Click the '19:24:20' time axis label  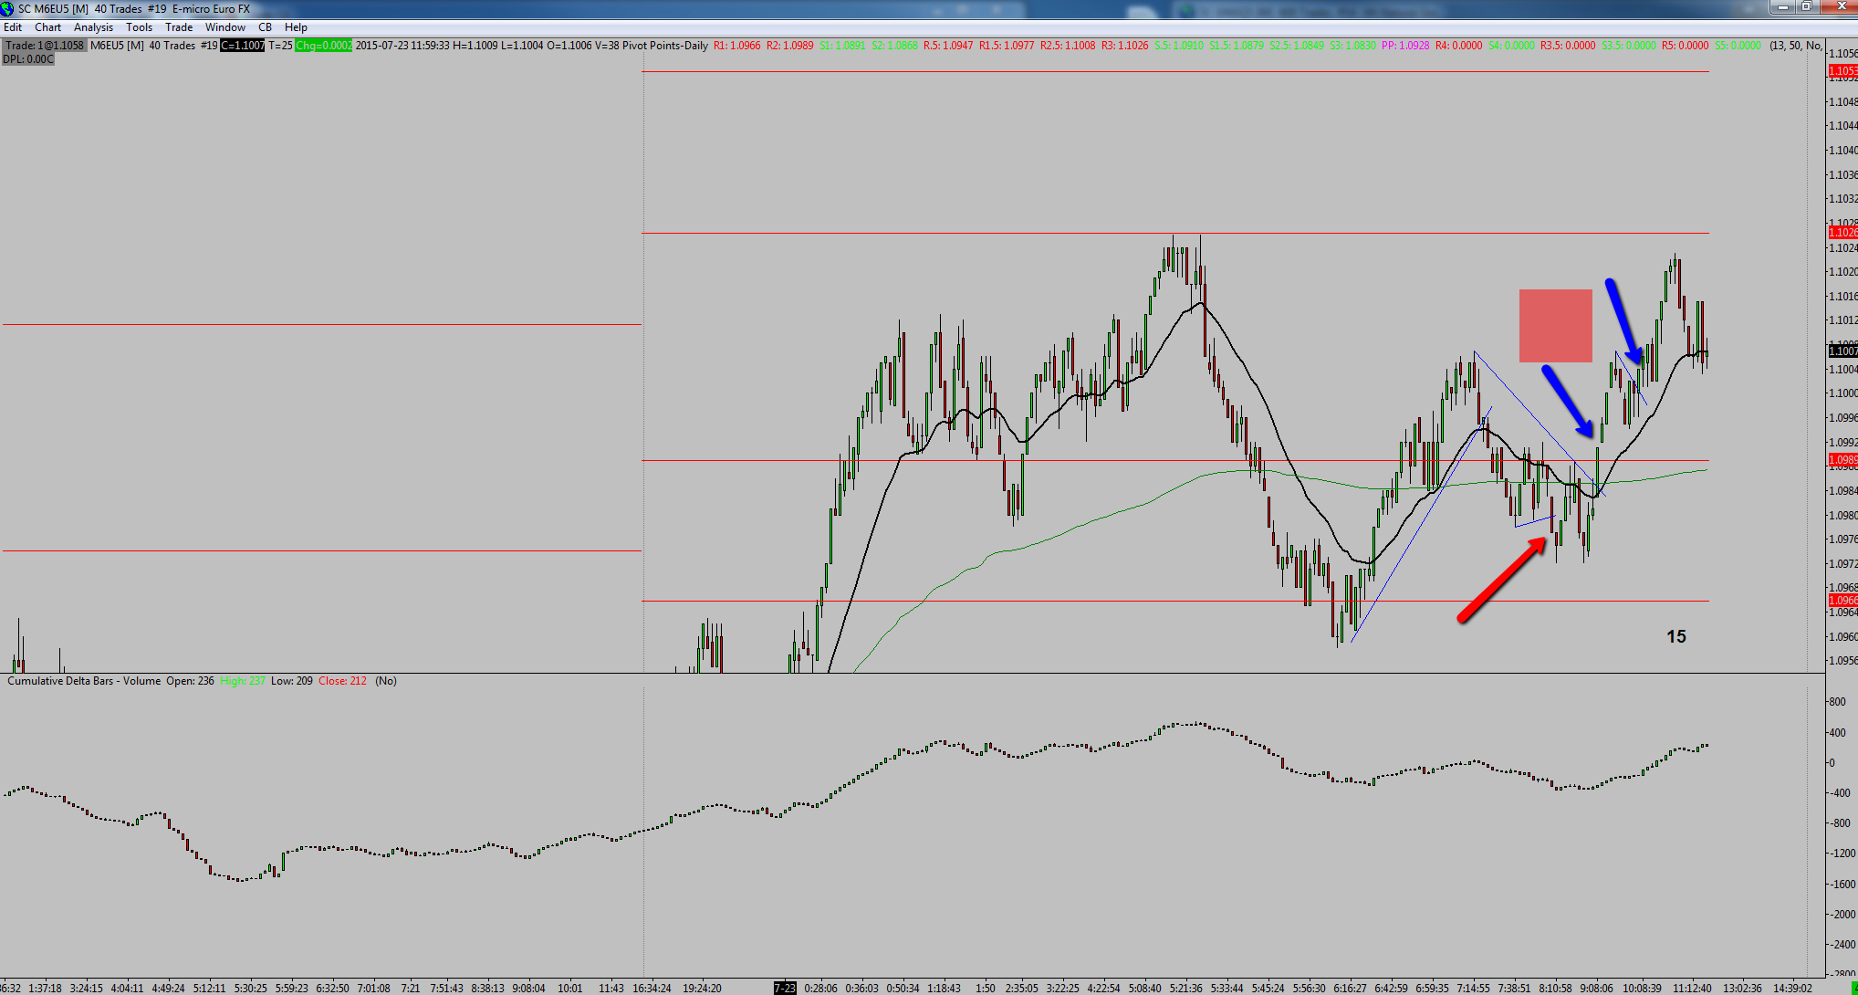[702, 988]
